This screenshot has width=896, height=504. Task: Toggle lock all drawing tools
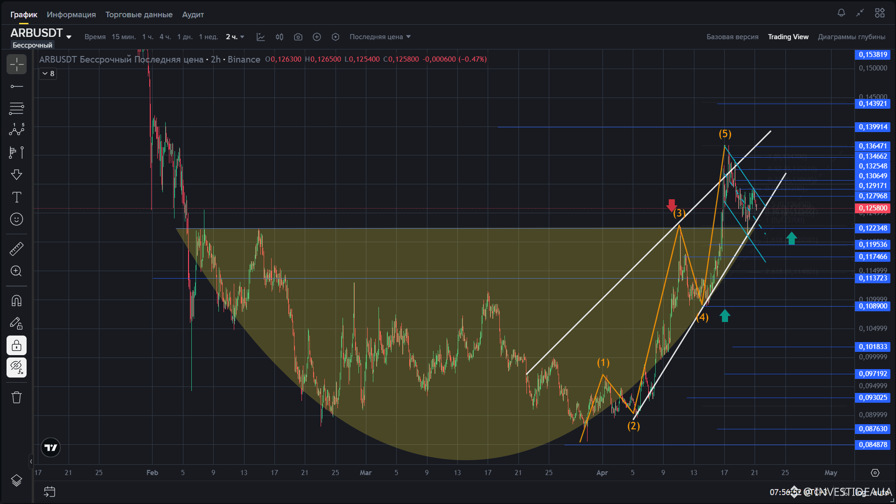pyautogui.click(x=16, y=346)
